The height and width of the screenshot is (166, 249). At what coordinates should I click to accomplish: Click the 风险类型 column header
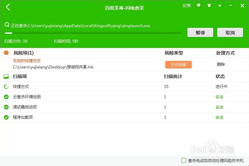tap(174, 53)
